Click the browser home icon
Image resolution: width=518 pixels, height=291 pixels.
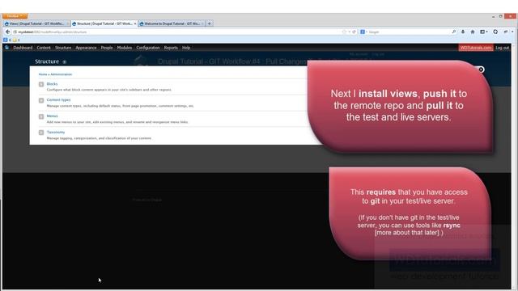coord(473,32)
